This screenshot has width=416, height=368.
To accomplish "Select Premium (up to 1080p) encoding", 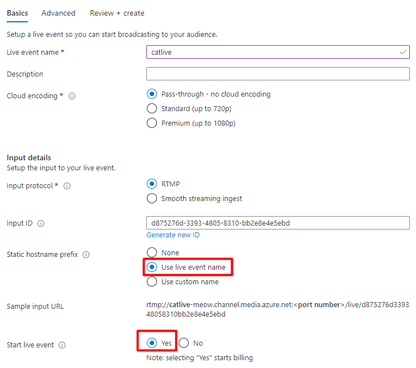I will (151, 123).
